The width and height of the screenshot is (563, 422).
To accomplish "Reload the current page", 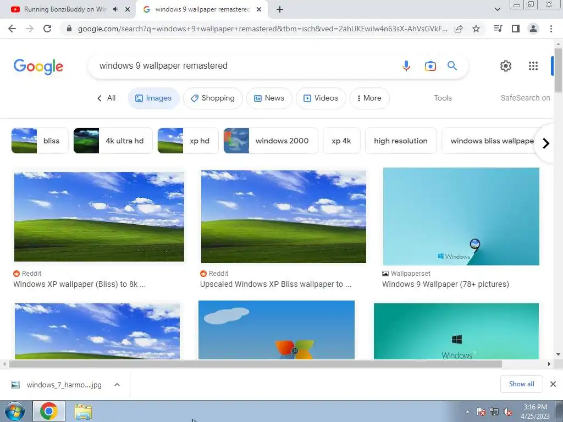I will coord(47,29).
